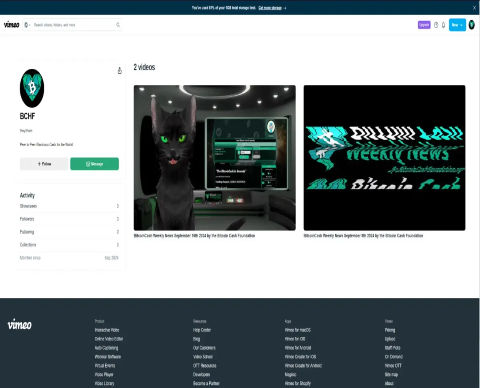Open Site map footer link
This screenshot has height=388, width=480.
pyautogui.click(x=391, y=375)
